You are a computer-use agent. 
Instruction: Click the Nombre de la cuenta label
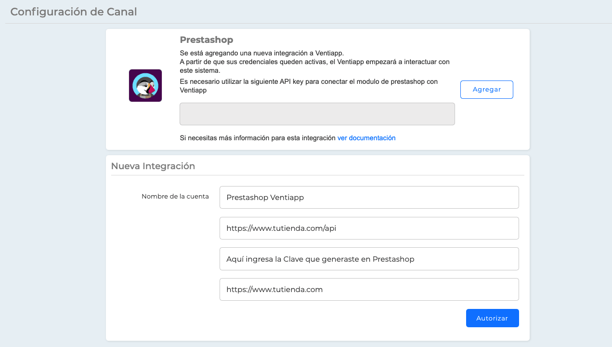(x=175, y=196)
